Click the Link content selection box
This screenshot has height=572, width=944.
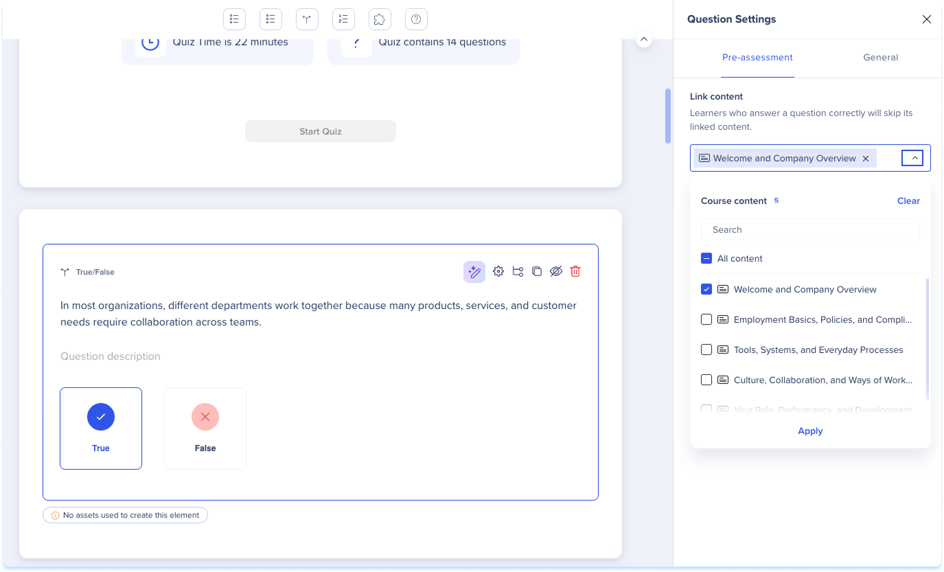[x=810, y=158]
